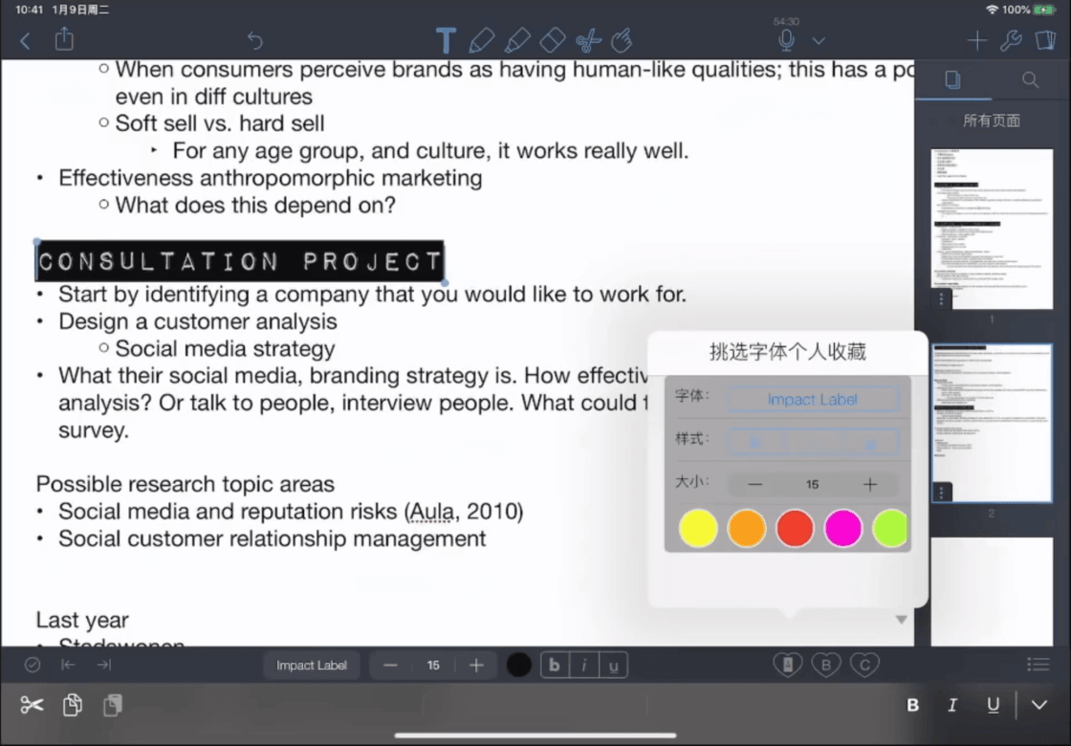Select the Highlighter tool

click(517, 40)
